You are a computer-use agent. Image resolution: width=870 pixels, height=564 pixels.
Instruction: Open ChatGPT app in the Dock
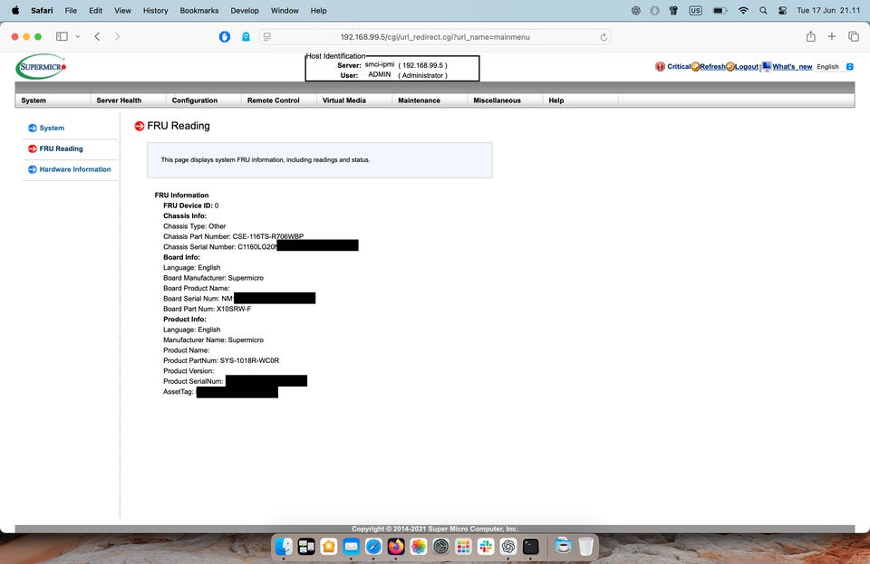point(508,547)
